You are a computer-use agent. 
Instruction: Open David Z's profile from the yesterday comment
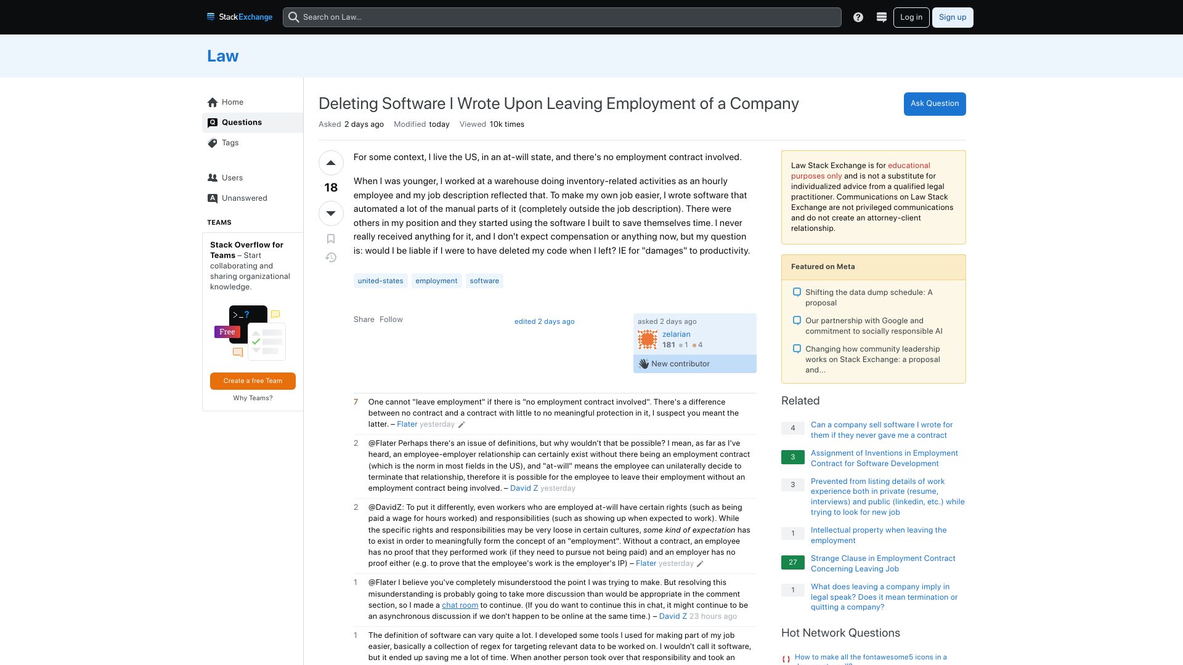(x=524, y=488)
